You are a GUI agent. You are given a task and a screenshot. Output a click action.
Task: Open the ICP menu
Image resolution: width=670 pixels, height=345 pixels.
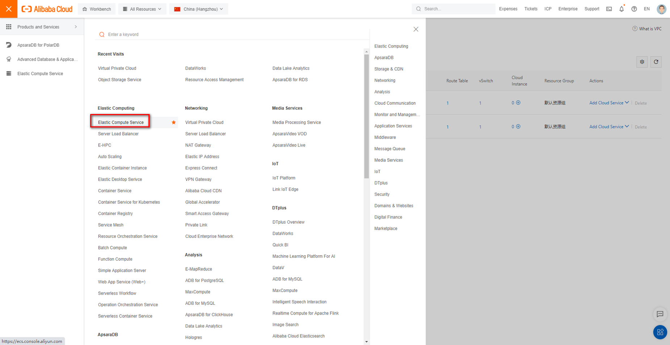click(548, 9)
